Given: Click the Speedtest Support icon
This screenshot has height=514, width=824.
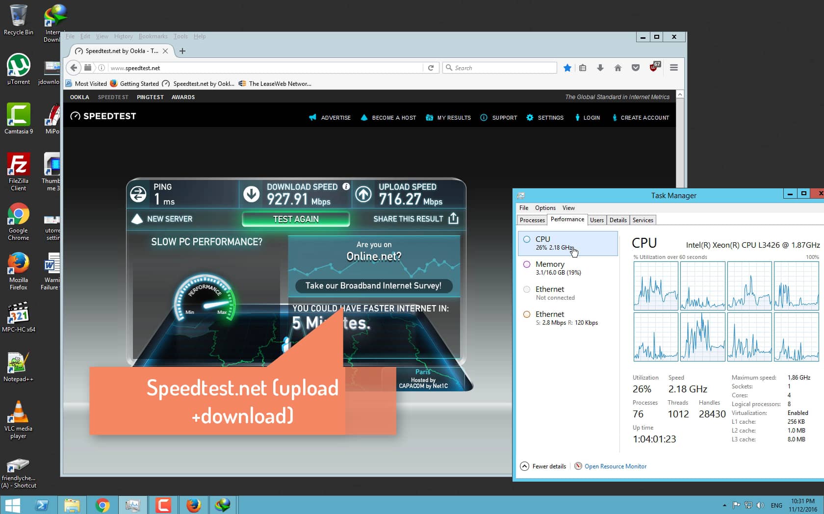Looking at the screenshot, I should (x=484, y=118).
